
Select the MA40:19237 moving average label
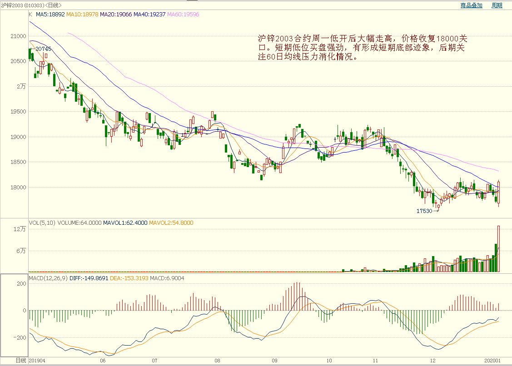[150, 15]
